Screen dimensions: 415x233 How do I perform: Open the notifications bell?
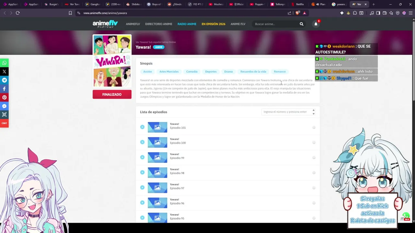coord(316,24)
